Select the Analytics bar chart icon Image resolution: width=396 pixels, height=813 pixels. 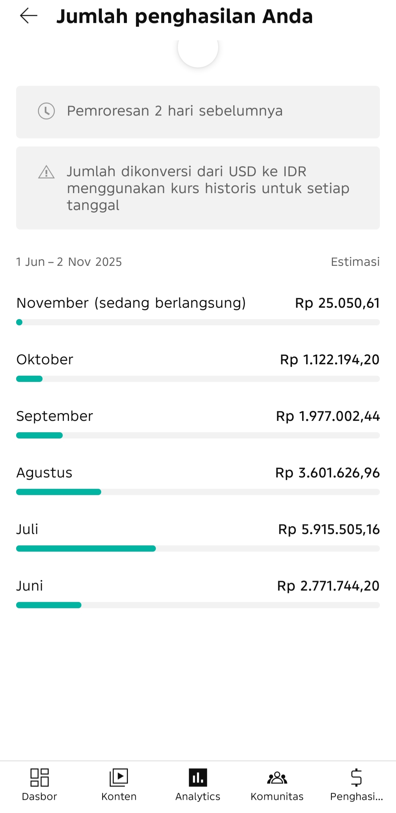pyautogui.click(x=198, y=777)
